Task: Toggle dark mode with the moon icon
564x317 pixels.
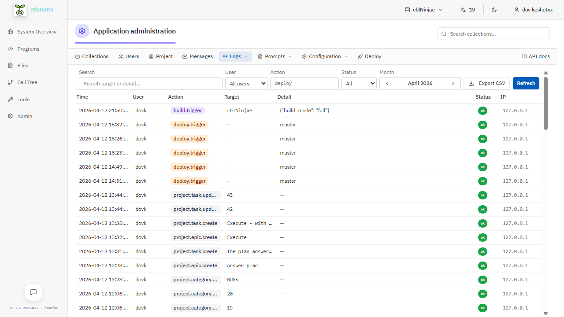Action: tap(494, 9)
